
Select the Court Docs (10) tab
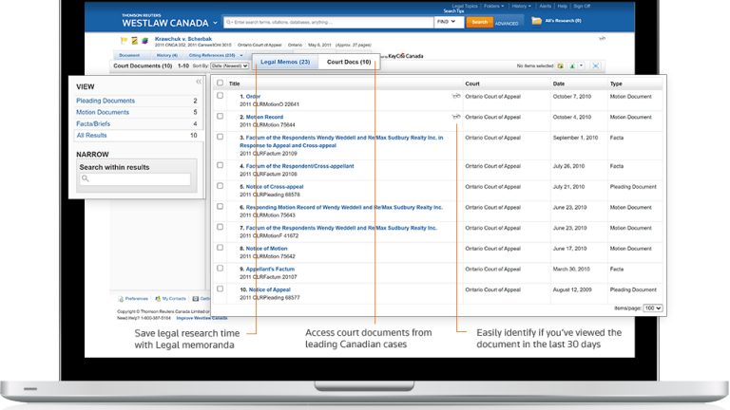coord(349,62)
